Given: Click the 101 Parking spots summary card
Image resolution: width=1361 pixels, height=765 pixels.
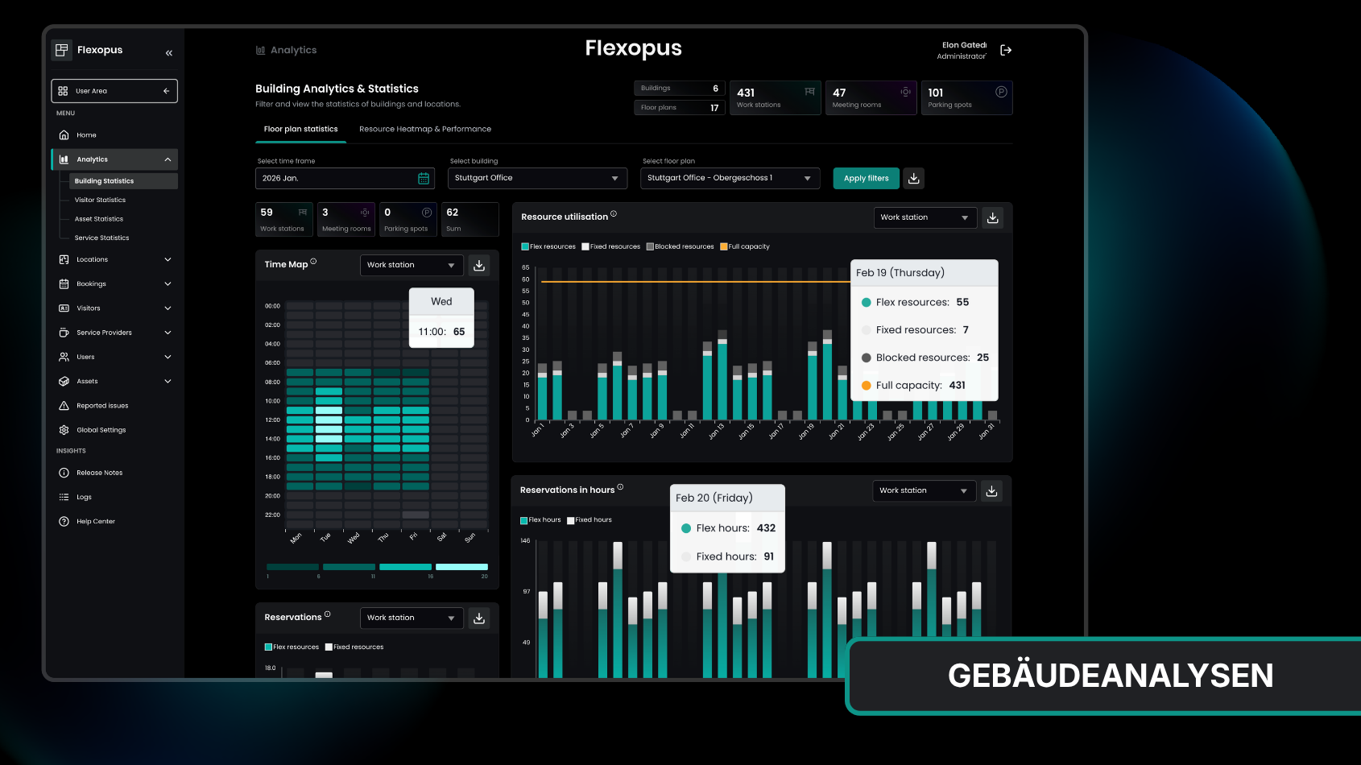Looking at the screenshot, I should [x=967, y=97].
